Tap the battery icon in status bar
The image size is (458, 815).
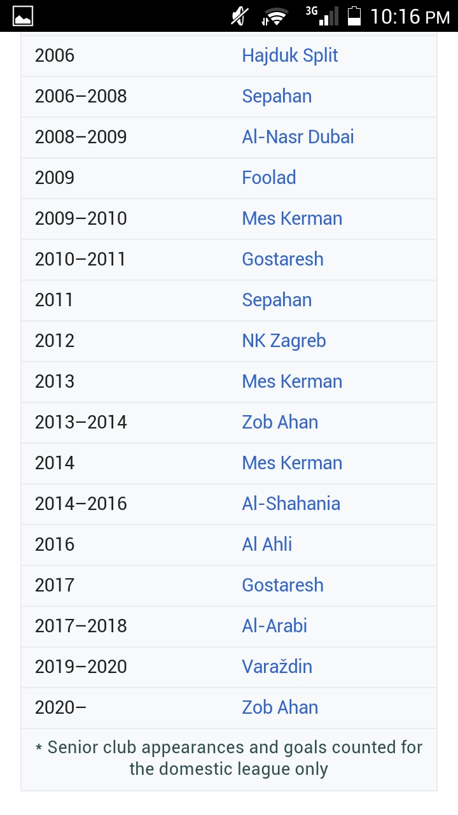click(354, 16)
